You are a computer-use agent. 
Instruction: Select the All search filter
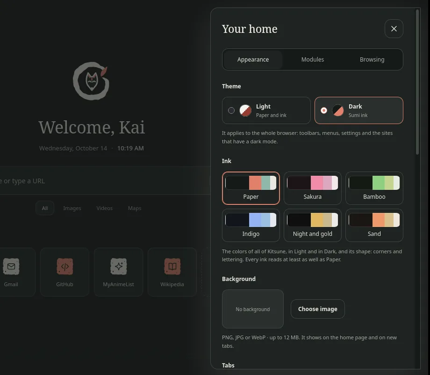coord(45,208)
